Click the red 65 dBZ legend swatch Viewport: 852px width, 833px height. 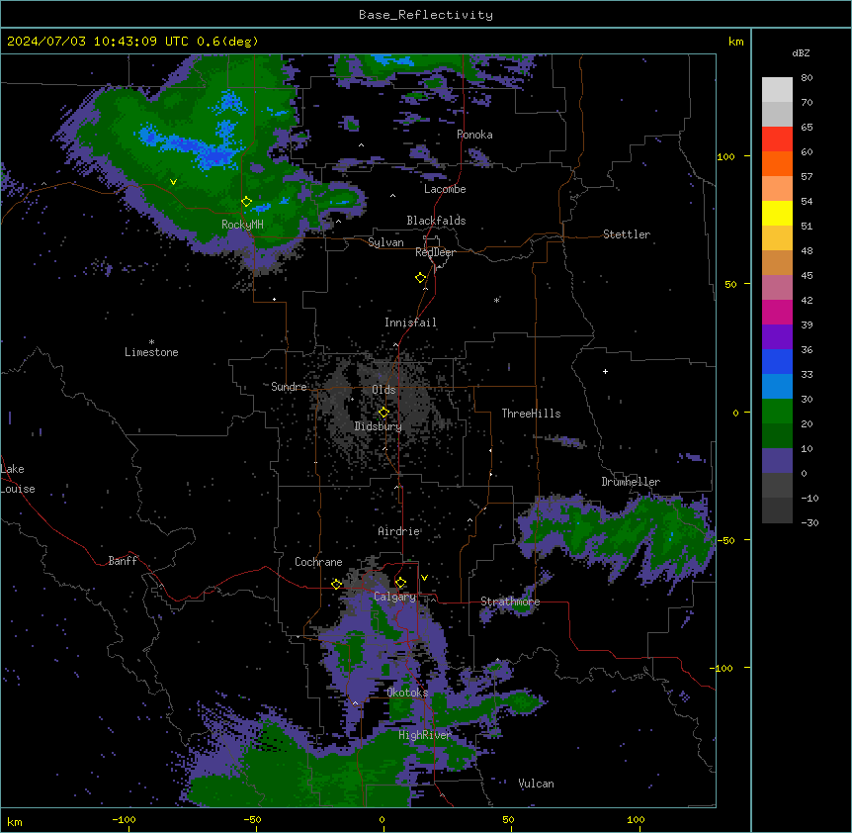(777, 139)
